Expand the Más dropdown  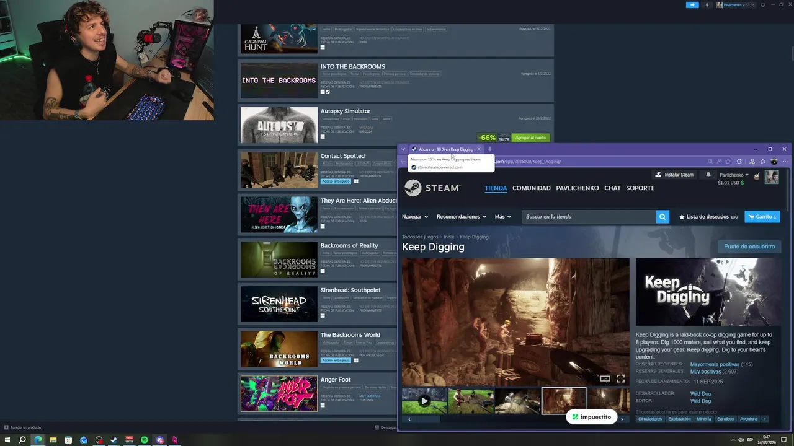[x=503, y=217]
